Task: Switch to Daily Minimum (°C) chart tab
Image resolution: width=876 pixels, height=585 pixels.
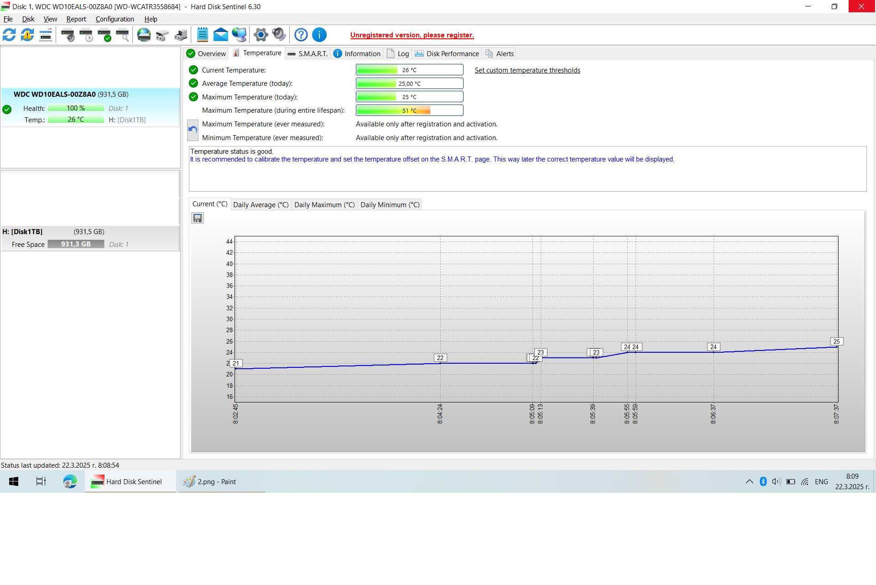Action: [x=390, y=204]
